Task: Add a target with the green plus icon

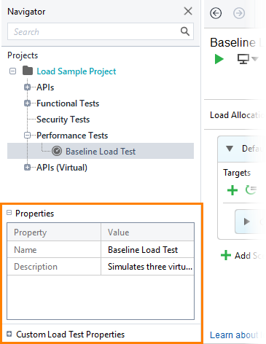Action: tap(232, 190)
